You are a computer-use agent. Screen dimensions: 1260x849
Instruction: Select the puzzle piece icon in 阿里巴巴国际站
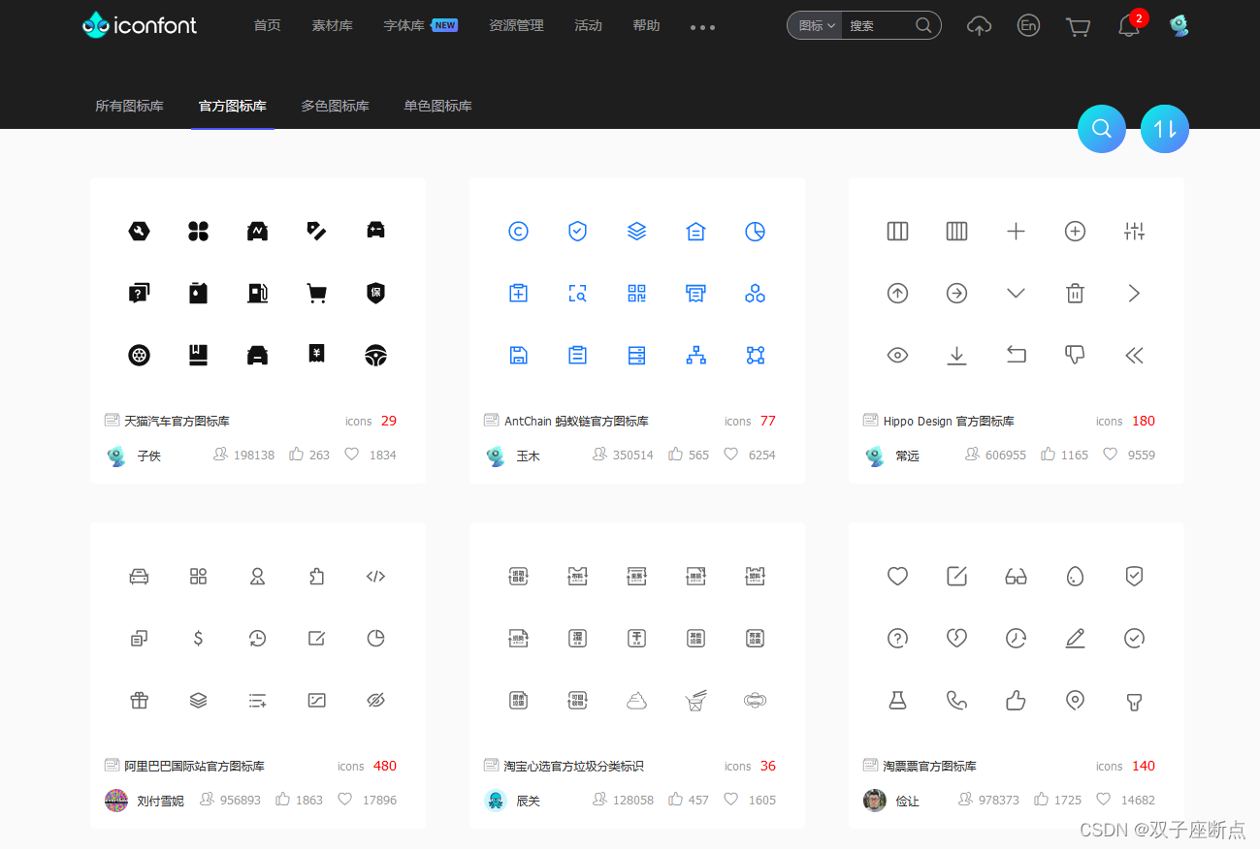tap(316, 576)
